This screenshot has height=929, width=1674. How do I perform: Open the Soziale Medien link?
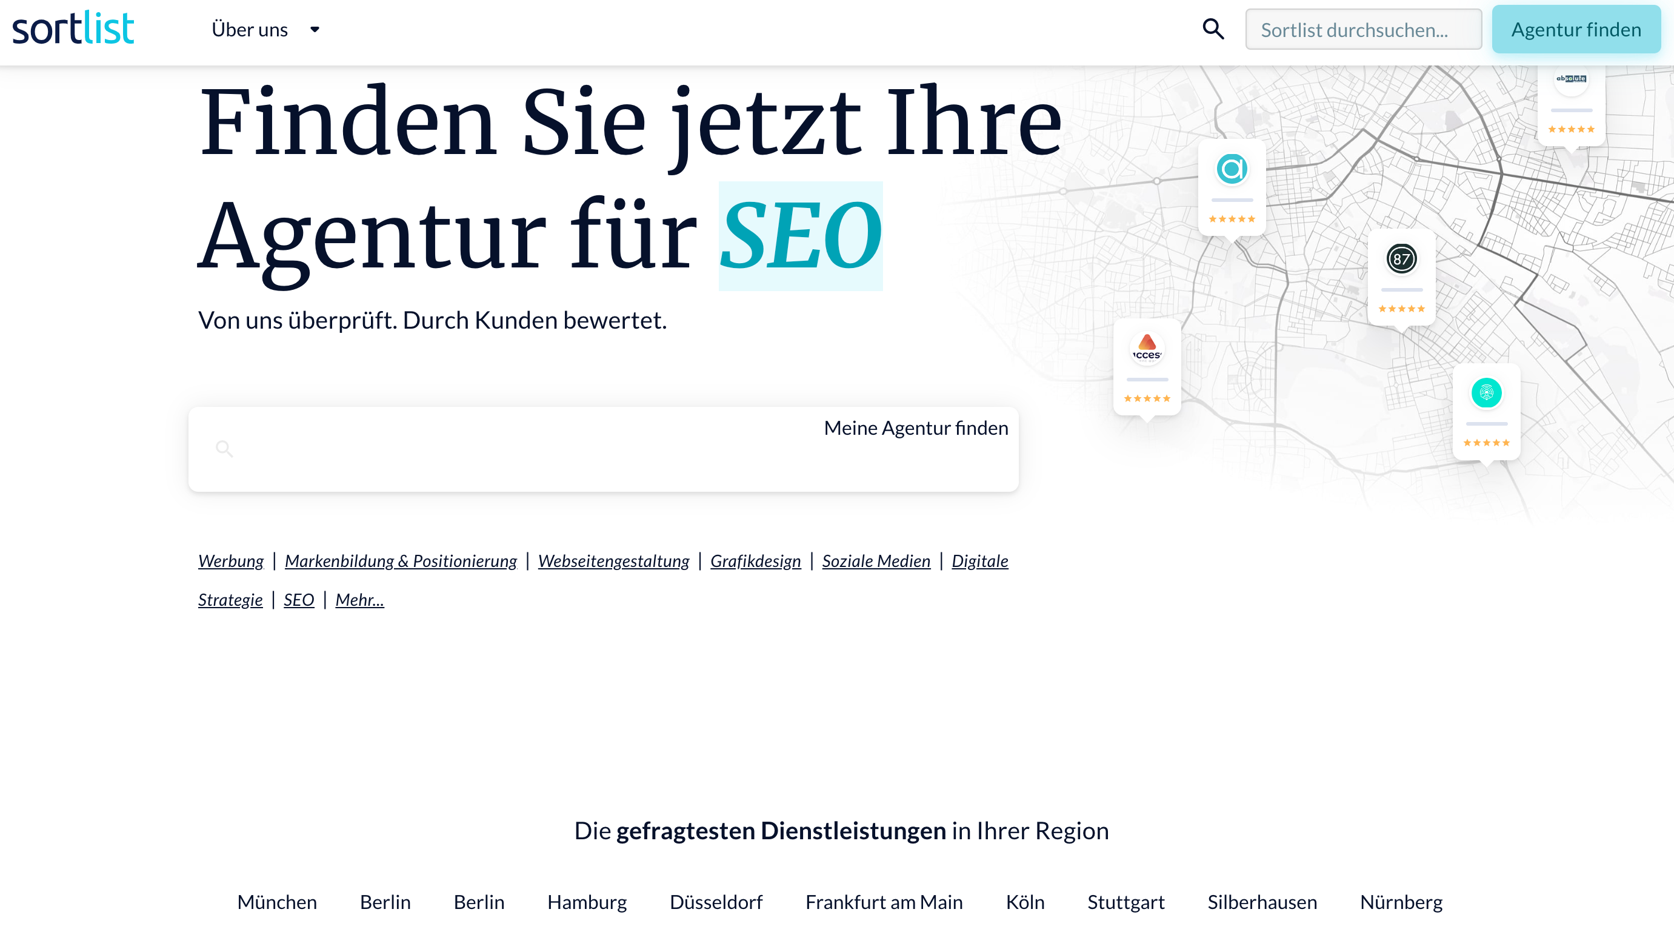click(875, 560)
